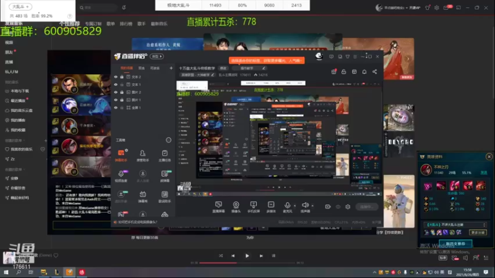Screen dimensions: 495x278
Task: Click the unlock padlock icon in 直播伴侣 header
Action: click(344, 72)
